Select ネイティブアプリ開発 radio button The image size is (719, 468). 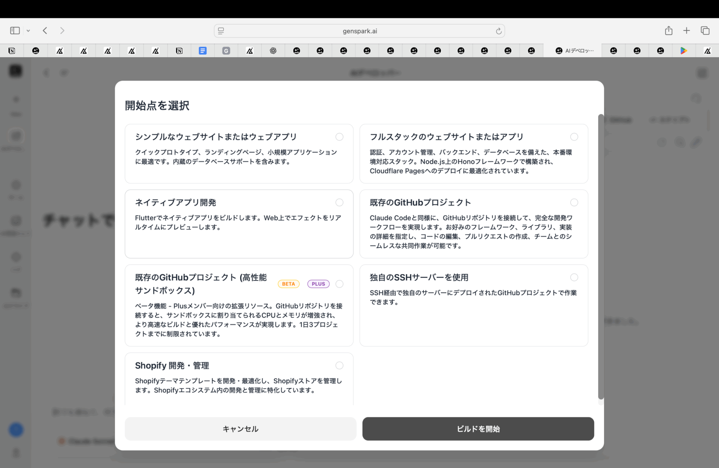click(x=339, y=202)
